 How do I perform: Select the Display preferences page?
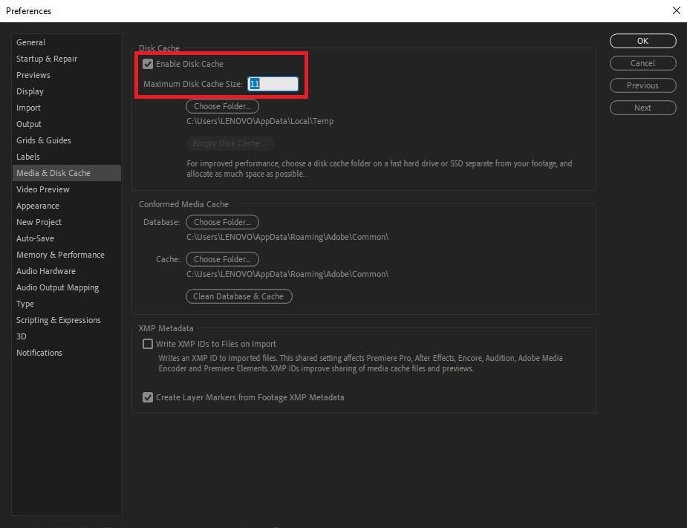(x=30, y=91)
